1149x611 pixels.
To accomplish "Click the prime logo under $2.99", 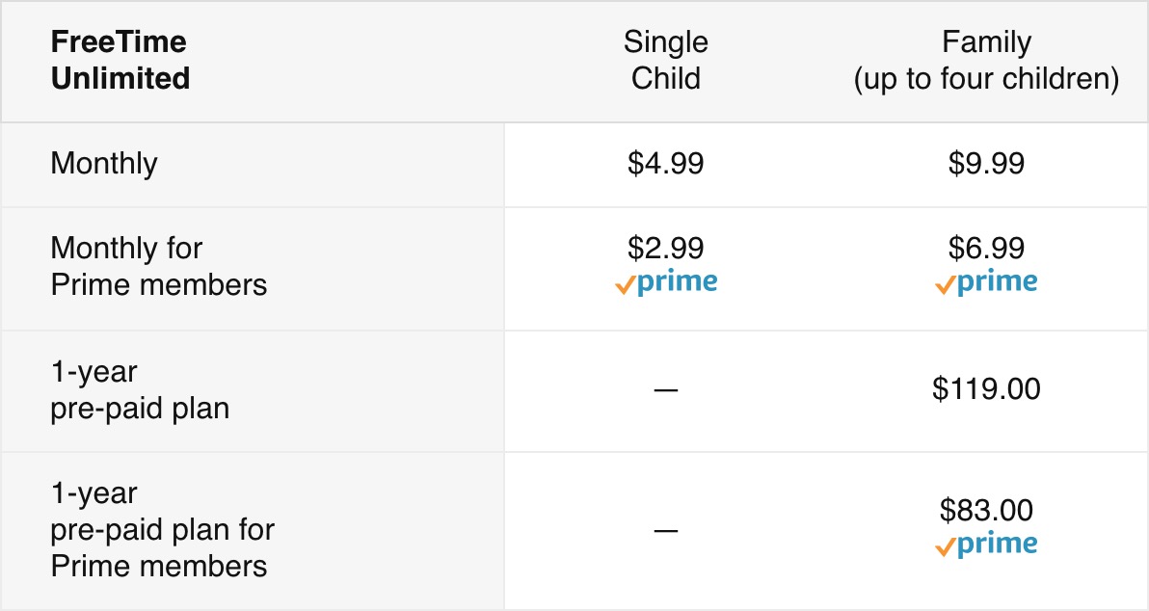I will click(666, 282).
